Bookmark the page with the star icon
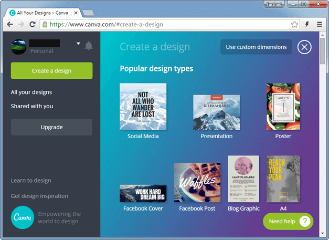This screenshot has width=329, height=240. (x=294, y=24)
